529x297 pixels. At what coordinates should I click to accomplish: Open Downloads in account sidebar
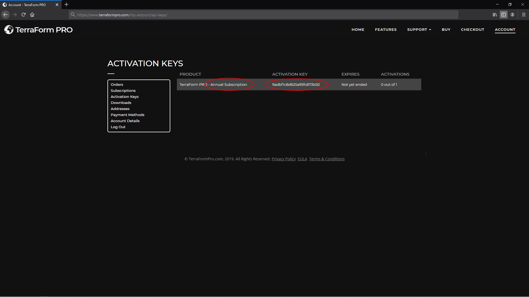[121, 103]
